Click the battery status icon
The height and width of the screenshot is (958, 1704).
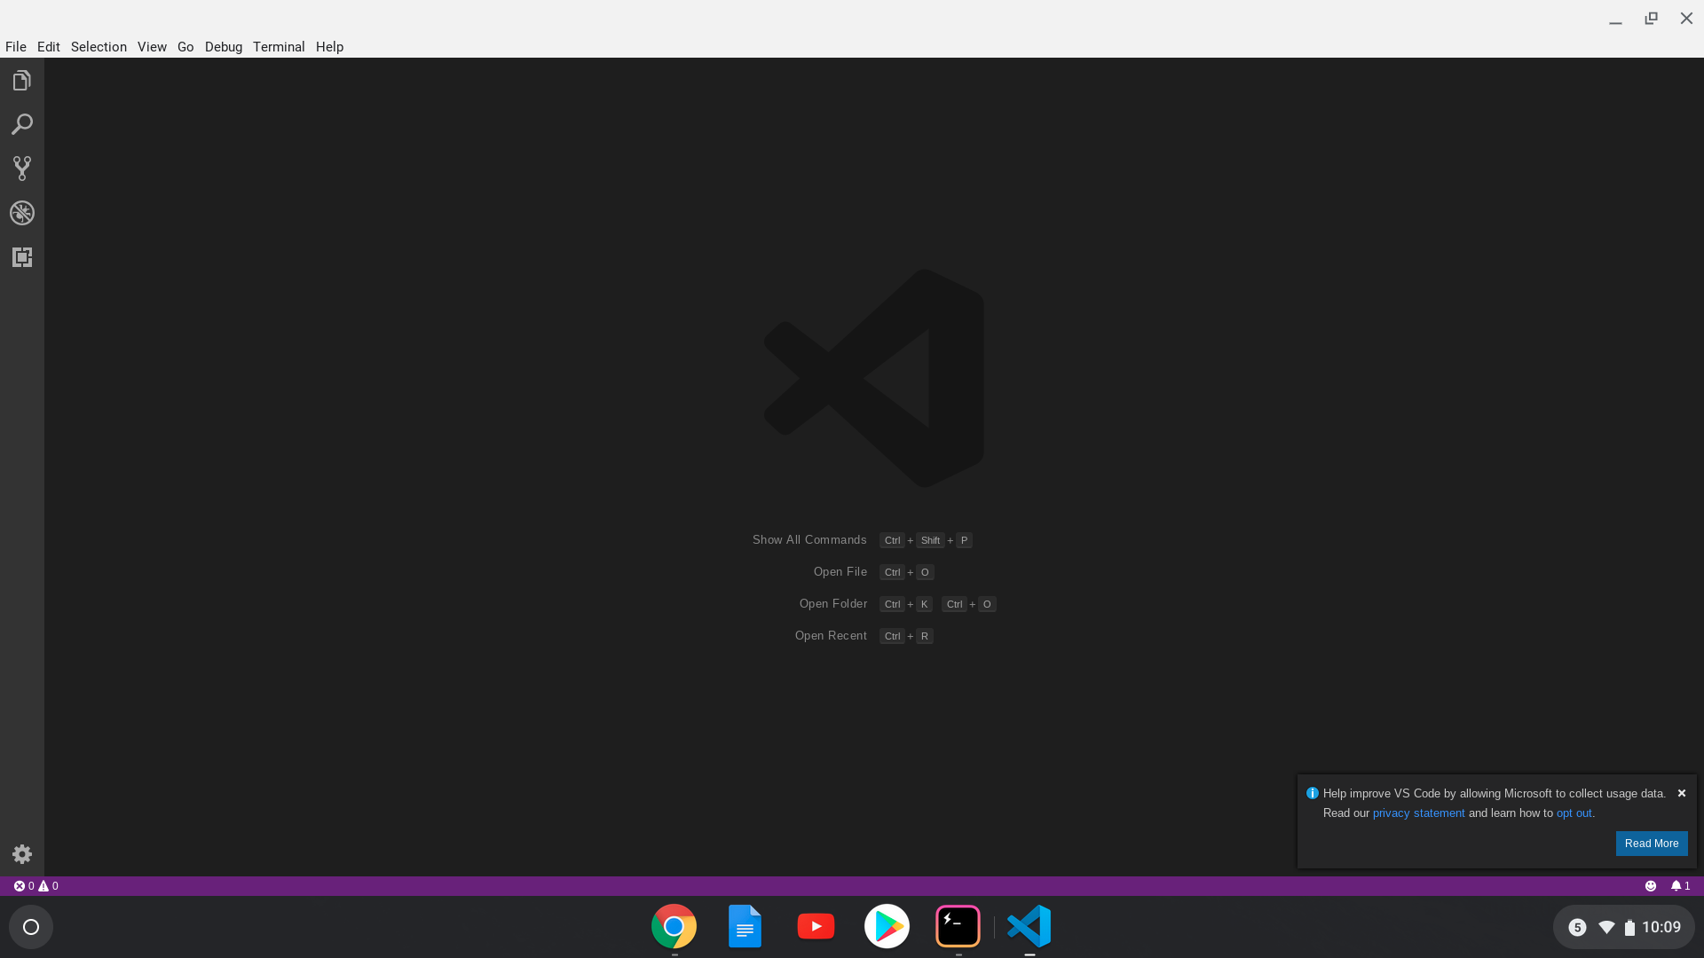click(x=1629, y=928)
